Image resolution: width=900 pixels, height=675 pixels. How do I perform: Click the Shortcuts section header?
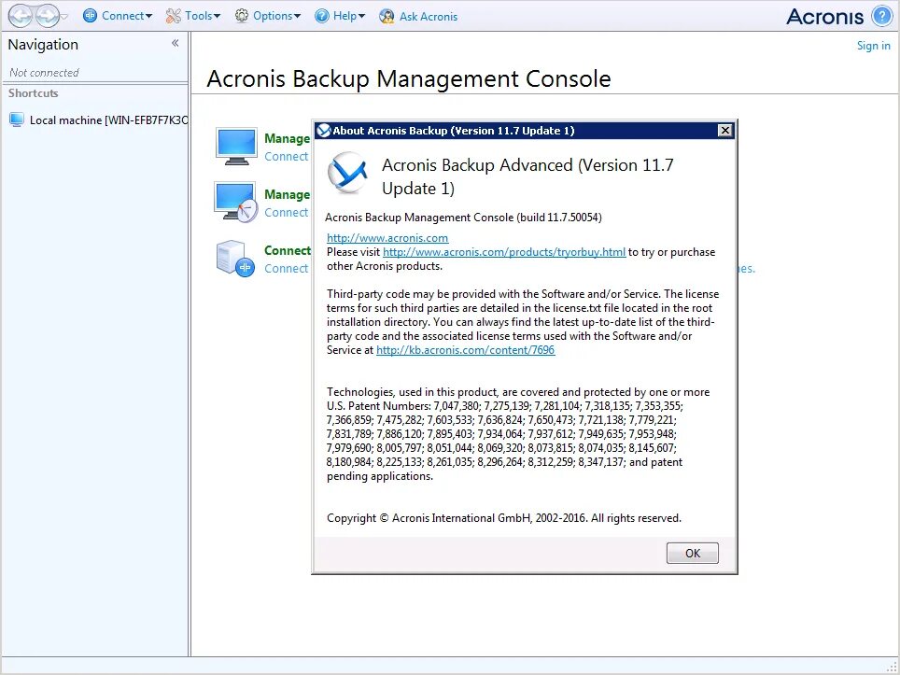click(34, 93)
